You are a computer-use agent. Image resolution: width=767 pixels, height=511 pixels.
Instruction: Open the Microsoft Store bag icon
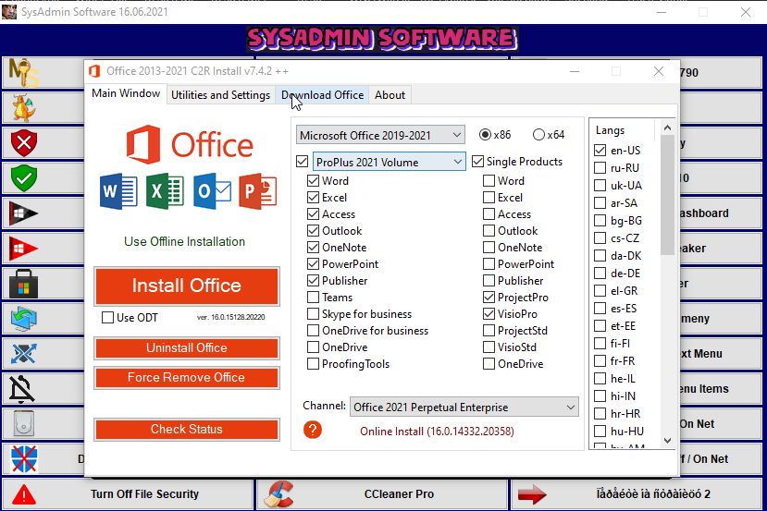23,284
